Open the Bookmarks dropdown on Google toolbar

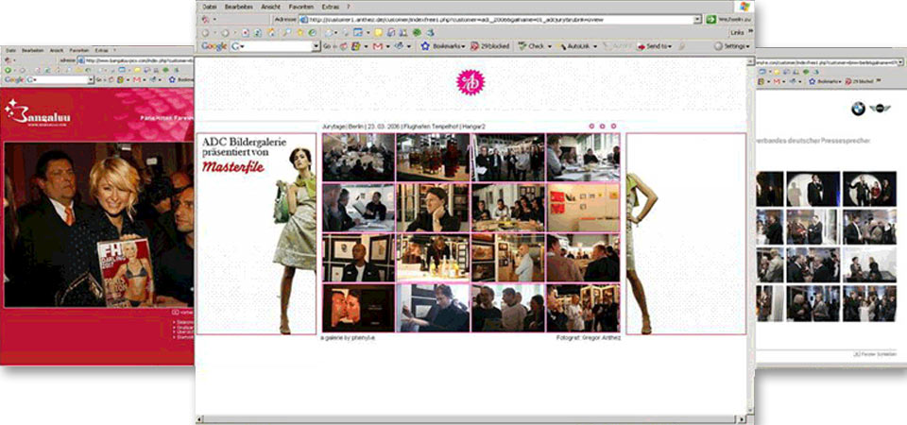(443, 46)
